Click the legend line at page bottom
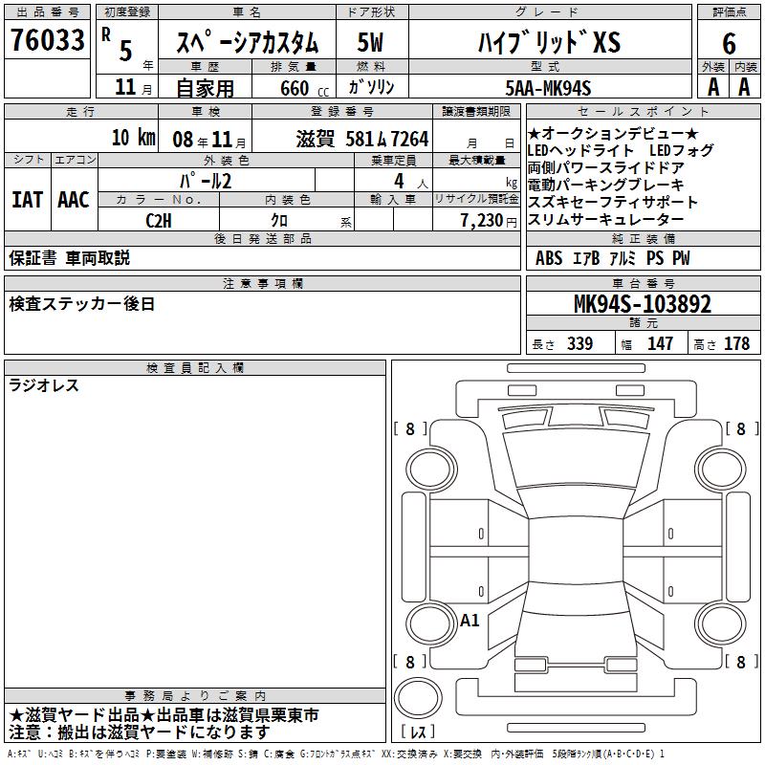This screenshot has height=765, width=765. point(337,754)
